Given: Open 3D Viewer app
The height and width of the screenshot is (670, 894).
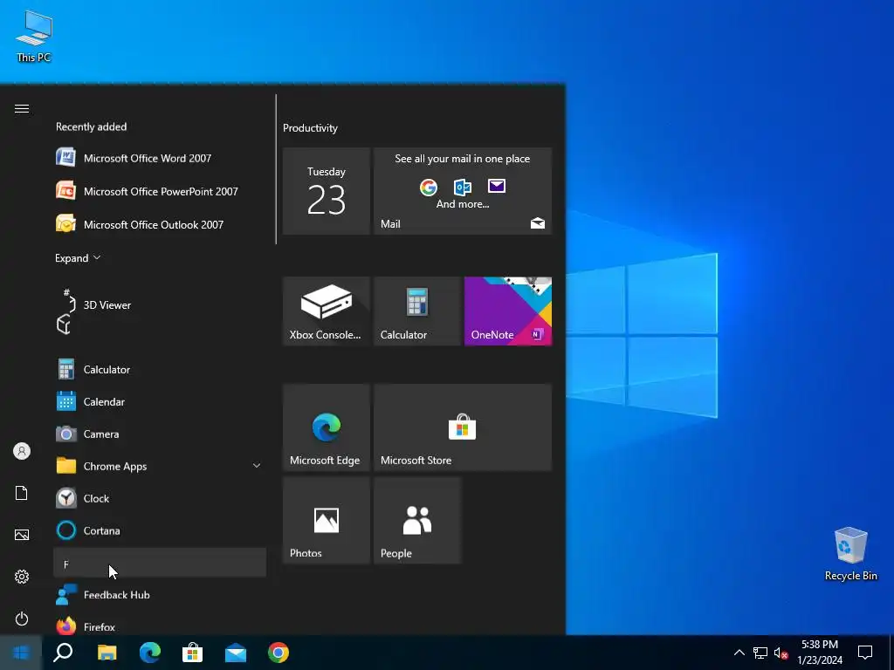Looking at the screenshot, I should [x=160, y=304].
